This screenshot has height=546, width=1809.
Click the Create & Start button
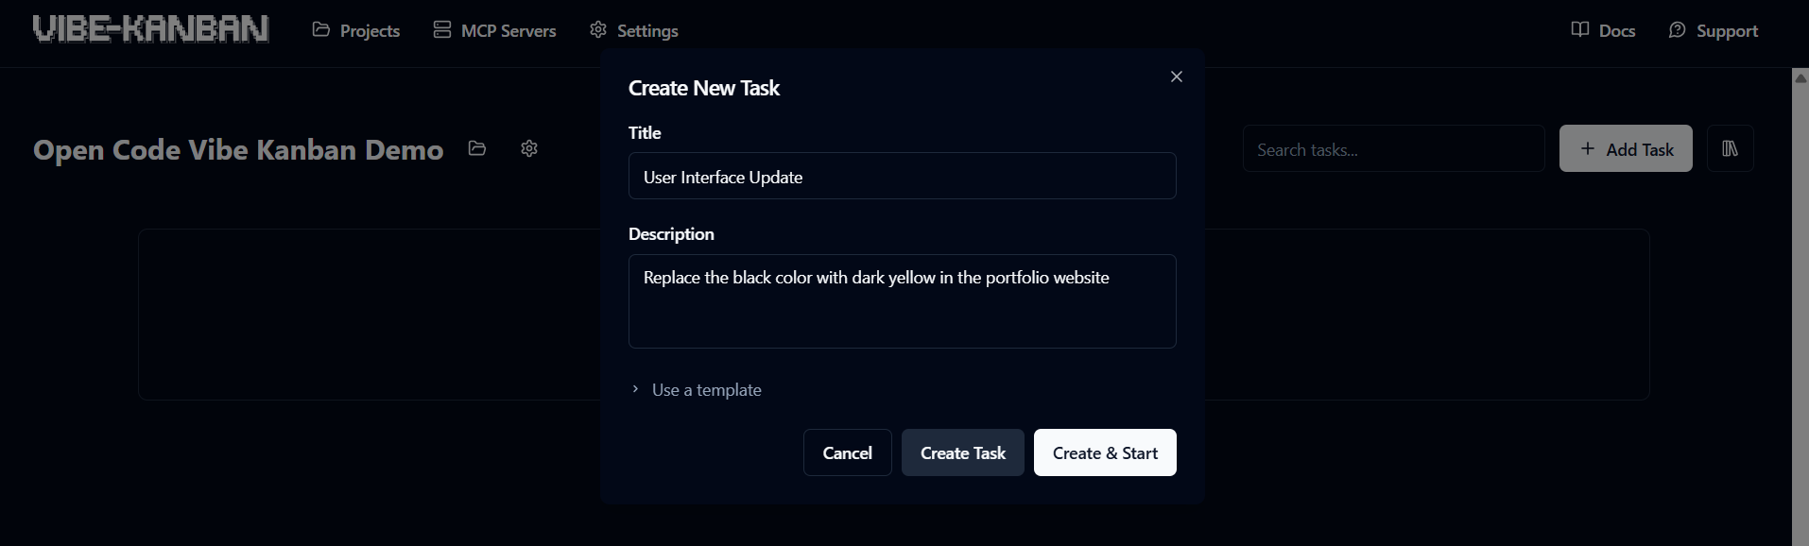coord(1105,452)
